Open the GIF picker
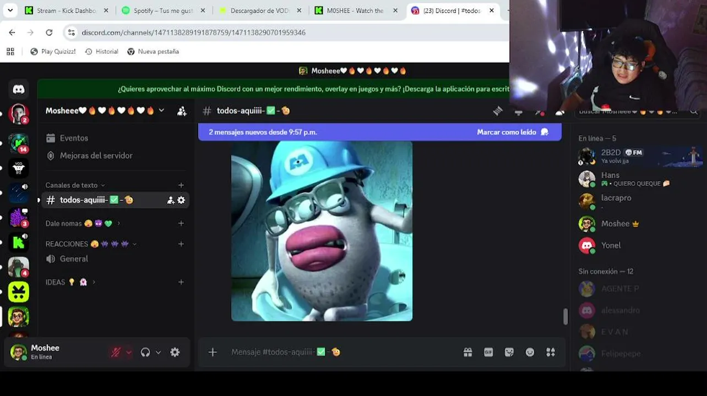 488,352
